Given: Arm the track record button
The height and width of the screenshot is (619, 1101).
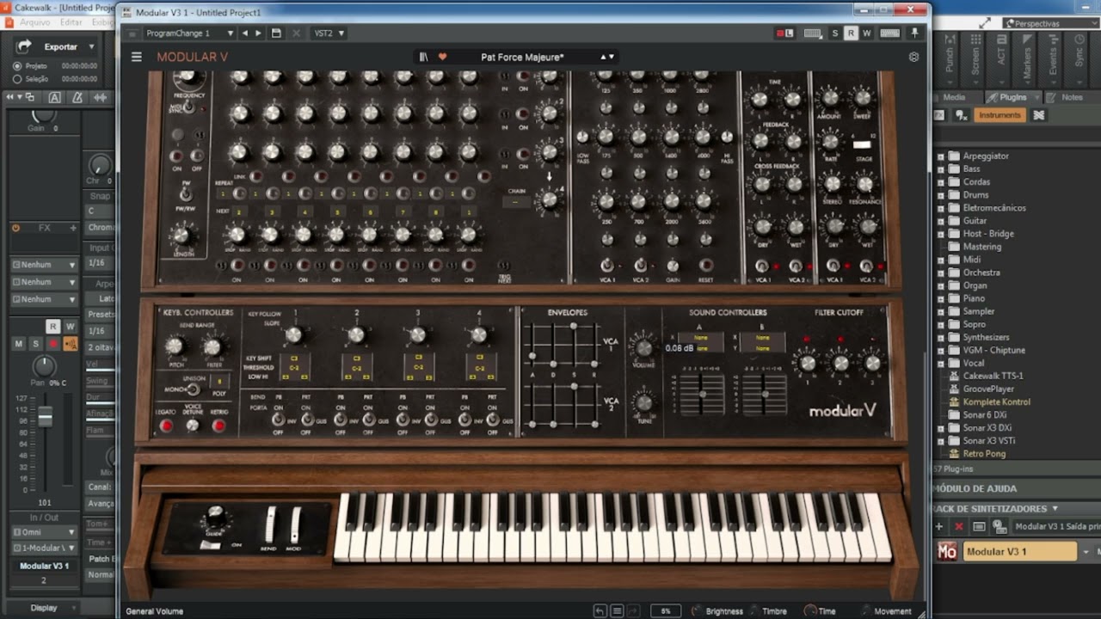Looking at the screenshot, I should 53,344.
